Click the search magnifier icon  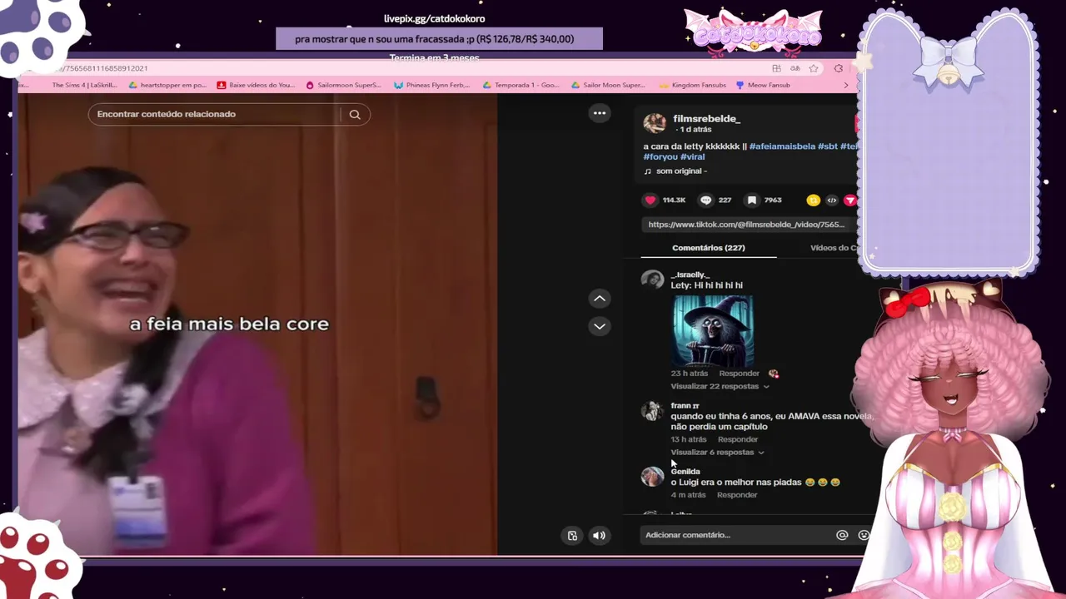pos(355,114)
